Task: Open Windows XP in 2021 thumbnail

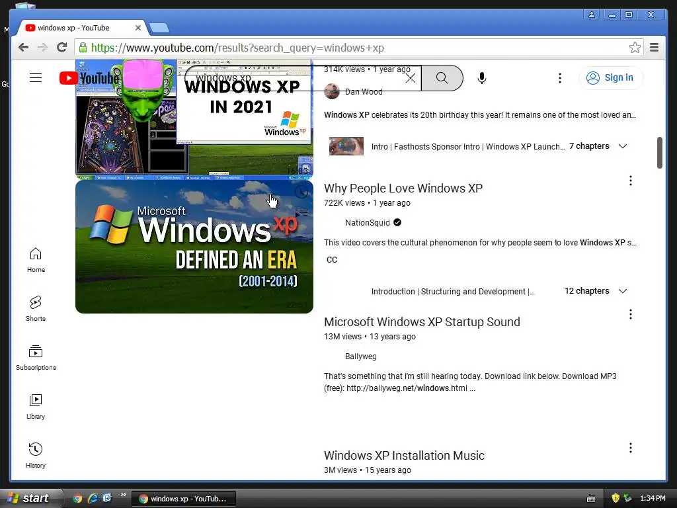Action: (194, 120)
